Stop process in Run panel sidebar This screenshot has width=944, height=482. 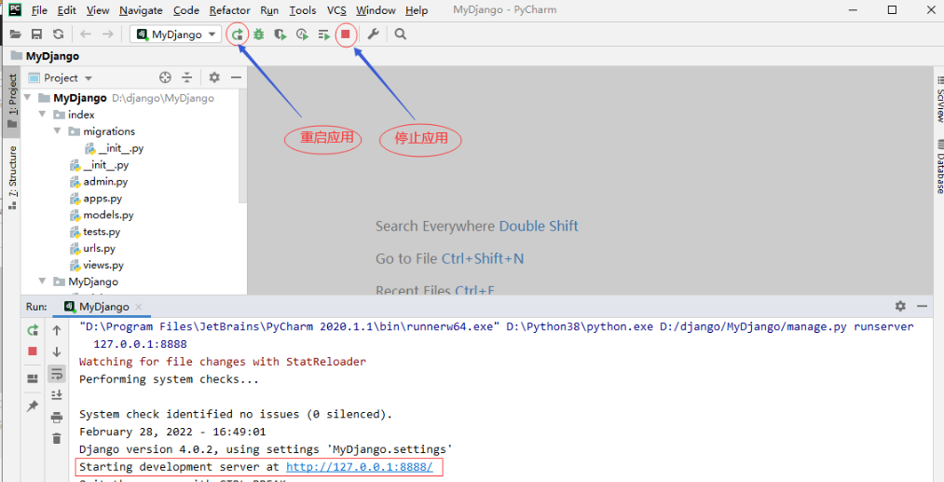point(33,351)
